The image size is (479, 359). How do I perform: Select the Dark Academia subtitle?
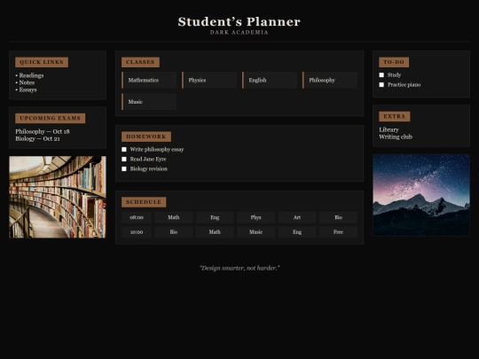pos(239,33)
